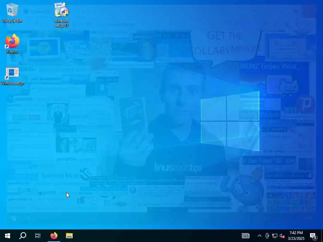The height and width of the screenshot is (242, 323).
Task: Select the Recycle Bin desktop icon
Action: coord(12,13)
